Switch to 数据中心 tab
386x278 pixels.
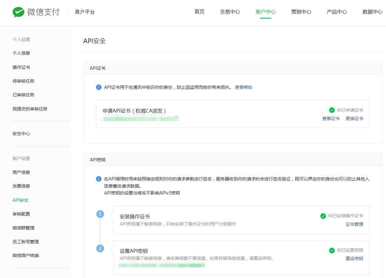tap(373, 12)
